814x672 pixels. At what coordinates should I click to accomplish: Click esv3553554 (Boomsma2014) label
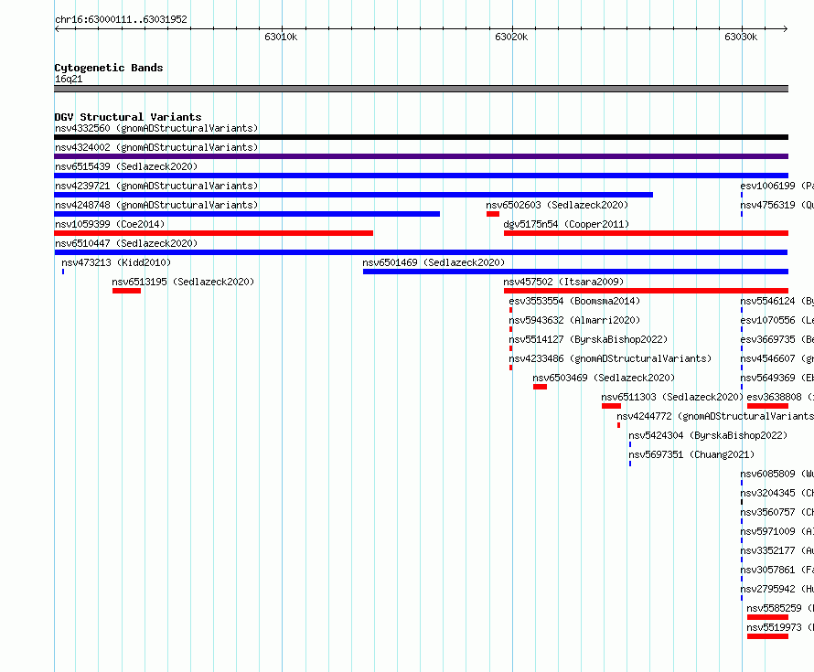coord(574,301)
